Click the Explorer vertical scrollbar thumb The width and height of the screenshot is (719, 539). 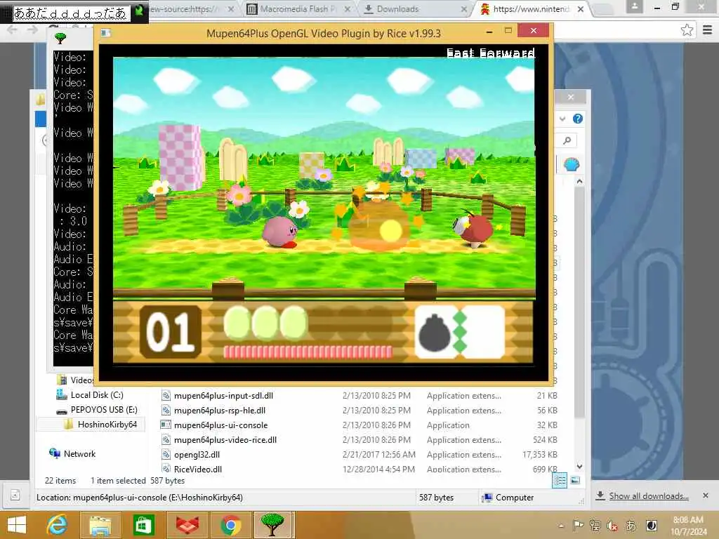[x=579, y=302]
